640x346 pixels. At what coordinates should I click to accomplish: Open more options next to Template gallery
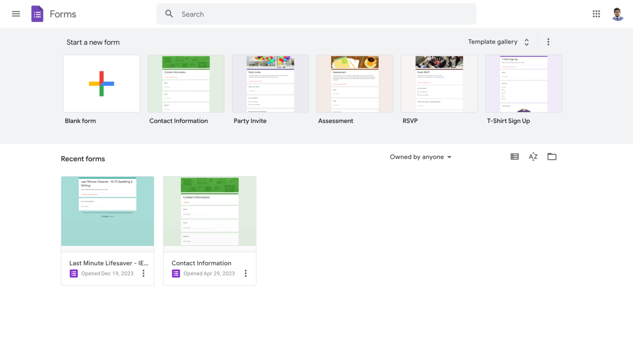tap(548, 42)
